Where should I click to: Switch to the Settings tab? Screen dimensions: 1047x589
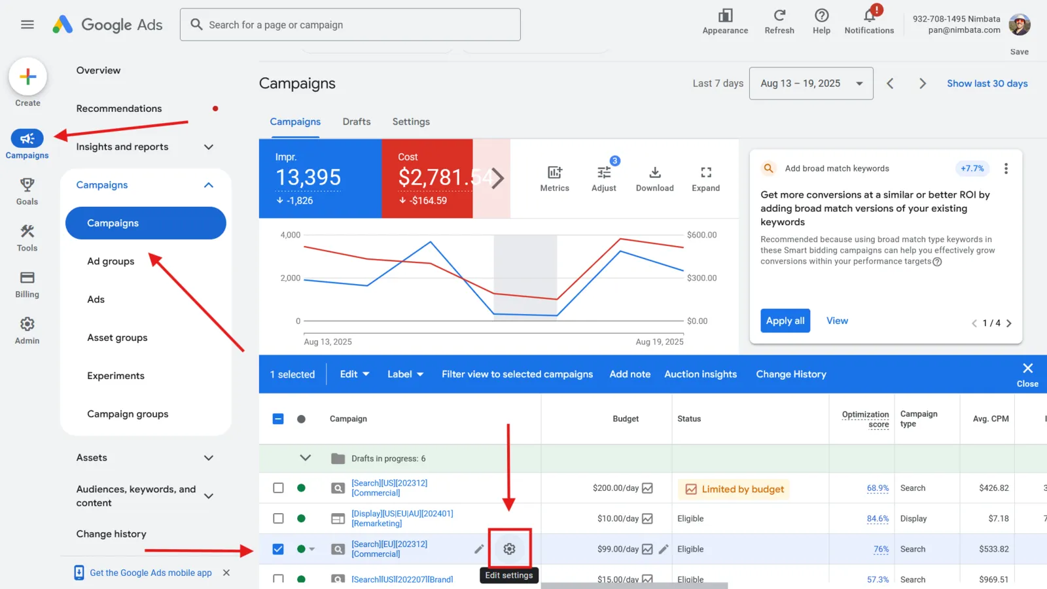[411, 122]
